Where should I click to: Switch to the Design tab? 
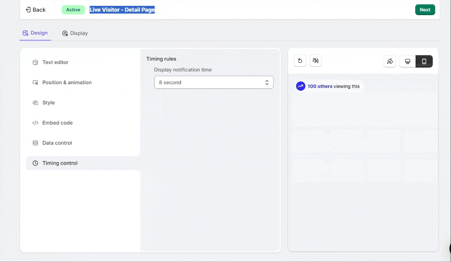(35, 33)
